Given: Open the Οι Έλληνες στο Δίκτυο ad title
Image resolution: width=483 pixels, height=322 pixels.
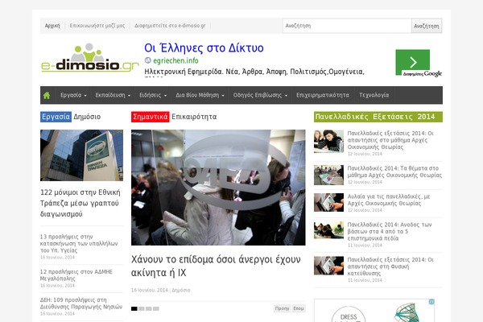Looking at the screenshot, I should pos(204,48).
